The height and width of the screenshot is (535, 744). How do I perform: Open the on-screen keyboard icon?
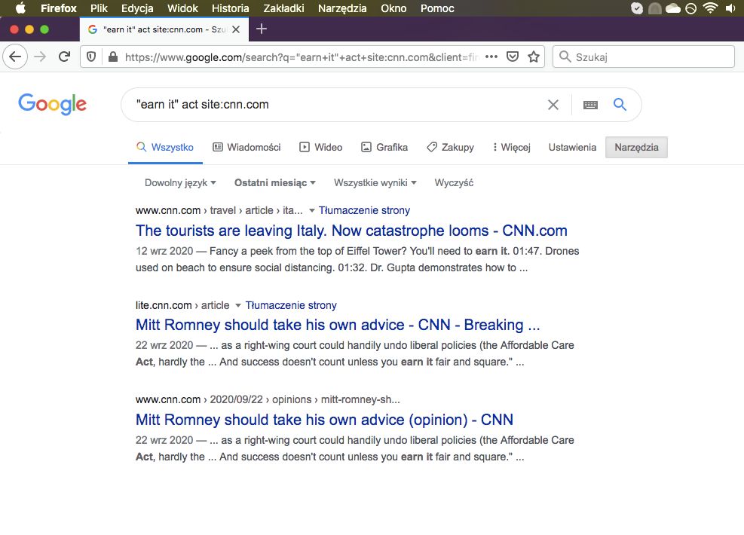[590, 105]
